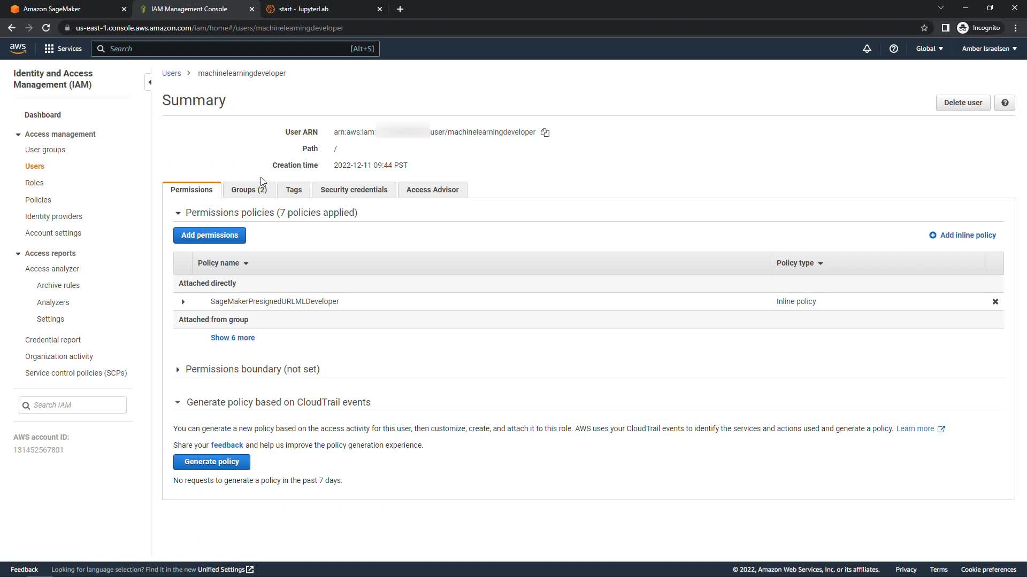Screen dimensions: 1027x577
Task: Remove the SageMakerPresignedURLMLDeveloper inline policy
Action: point(995,302)
